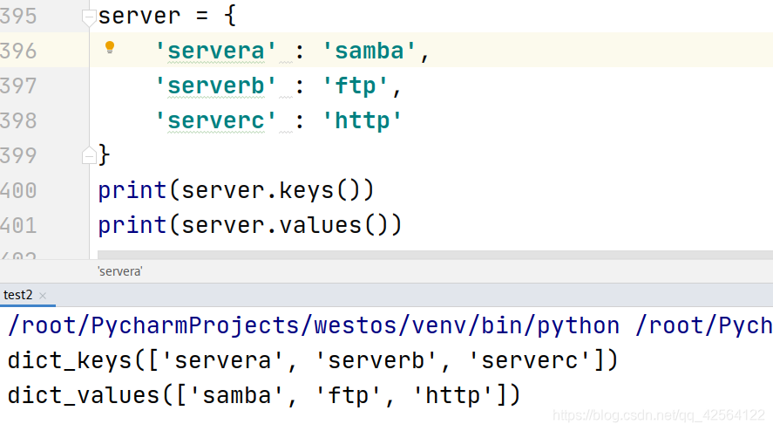
Task: Collapse the server dict fold marker at line 395
Action: [x=89, y=17]
